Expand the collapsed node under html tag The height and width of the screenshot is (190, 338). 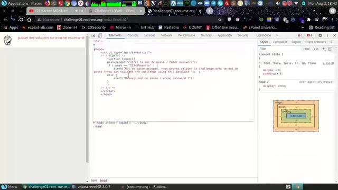[x=94, y=45]
